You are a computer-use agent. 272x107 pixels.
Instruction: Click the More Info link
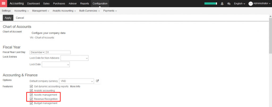tap(75, 86)
